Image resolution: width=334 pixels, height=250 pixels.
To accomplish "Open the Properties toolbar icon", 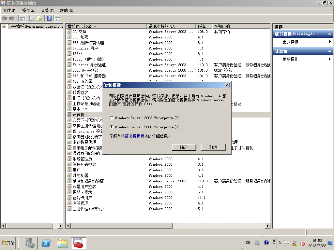I will [32, 19].
